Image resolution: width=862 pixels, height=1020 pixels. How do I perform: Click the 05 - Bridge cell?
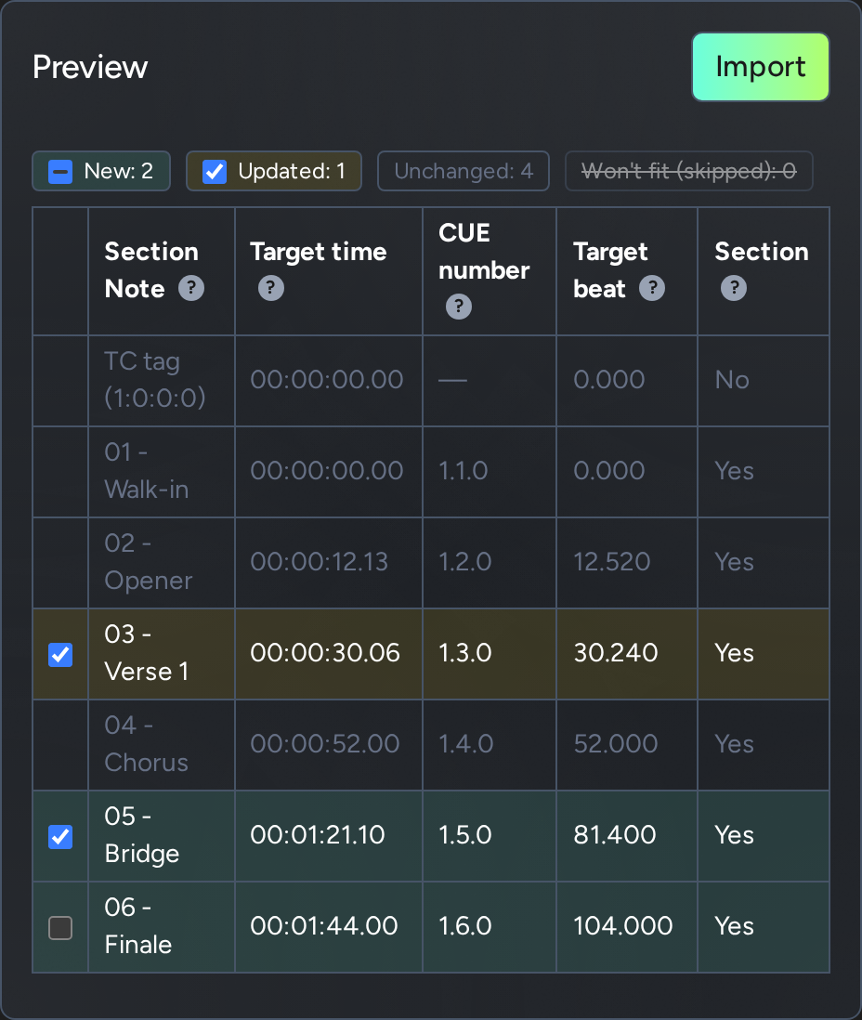pyautogui.click(x=162, y=836)
